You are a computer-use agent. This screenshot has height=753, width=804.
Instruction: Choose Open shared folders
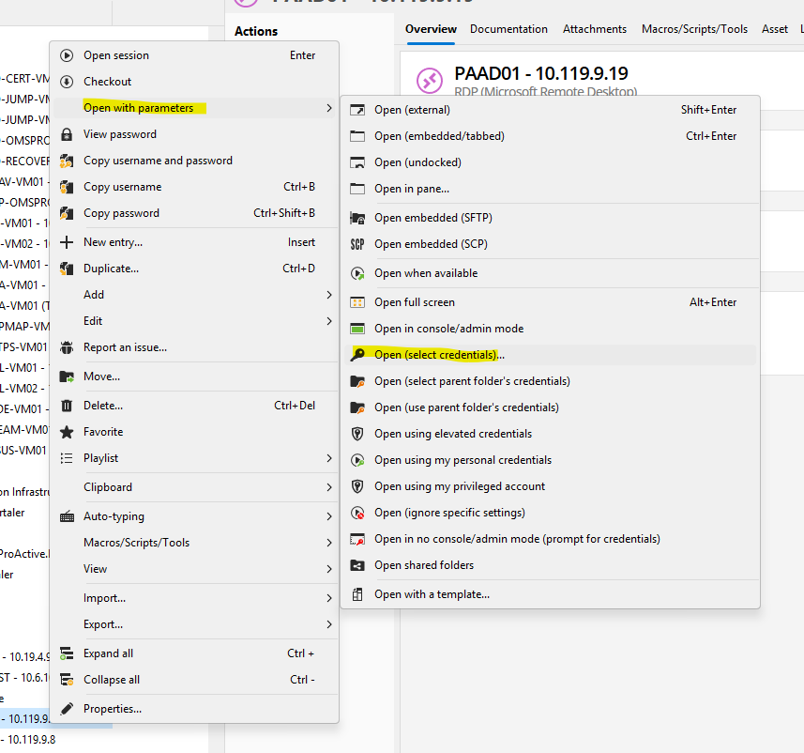point(550,565)
